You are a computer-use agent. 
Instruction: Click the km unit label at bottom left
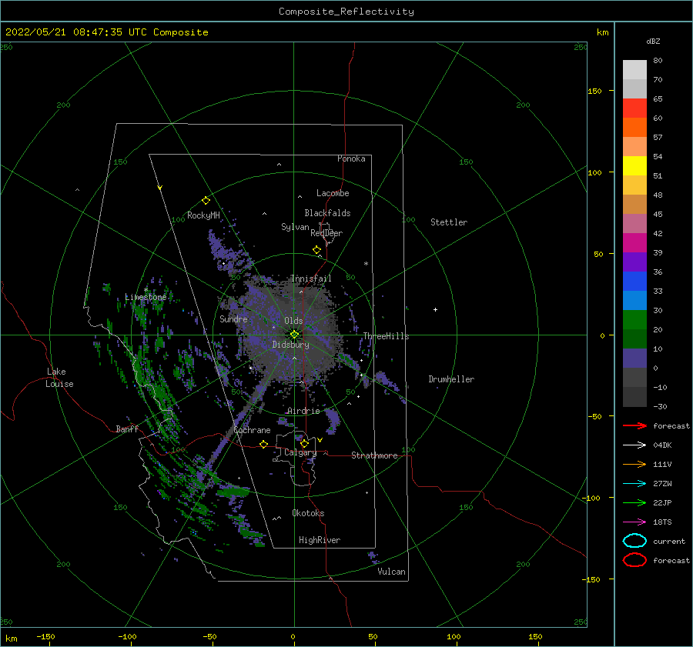tap(11, 639)
